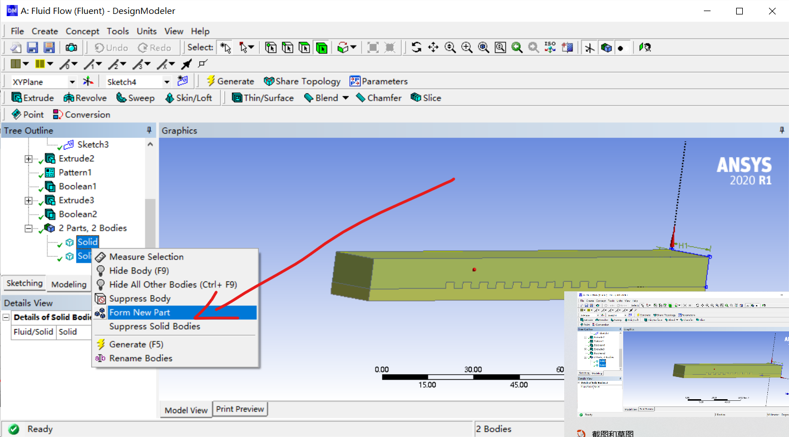Click the New Plane icon beside XYPlane
Image resolution: width=789 pixels, height=437 pixels.
pos(88,81)
